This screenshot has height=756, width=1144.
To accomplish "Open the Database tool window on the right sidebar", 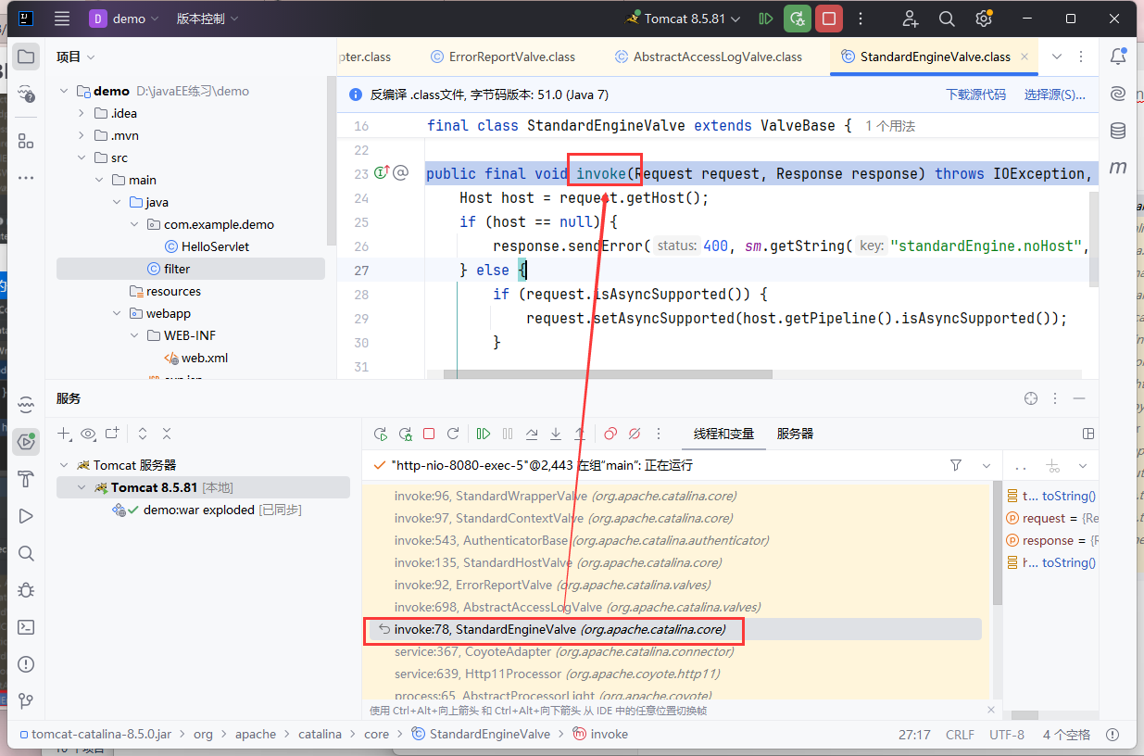I will click(1118, 131).
